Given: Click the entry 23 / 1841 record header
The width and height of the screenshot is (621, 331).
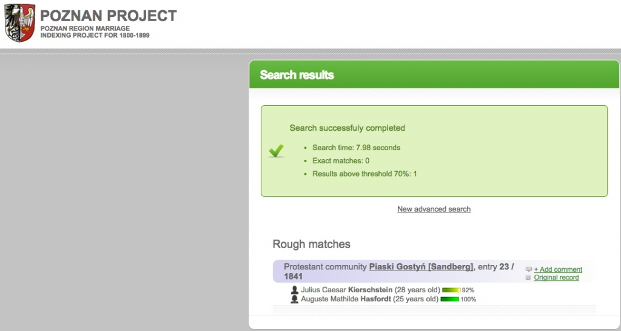Looking at the screenshot, I should 434,271.
